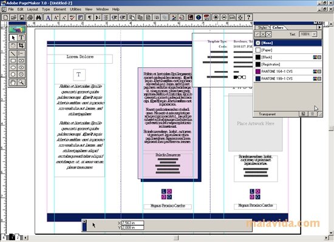
Task: Toggle the Both fill-and-stroke button
Action: pyautogui.click(x=269, y=34)
